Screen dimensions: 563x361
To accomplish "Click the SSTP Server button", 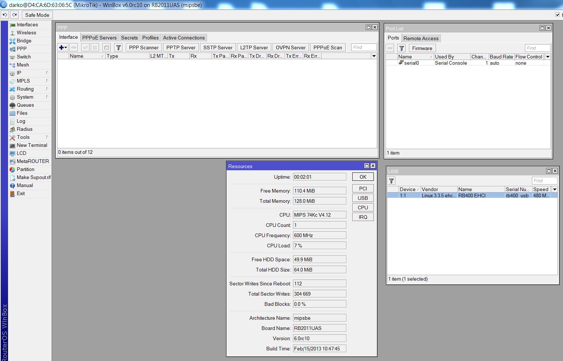I will [x=218, y=47].
